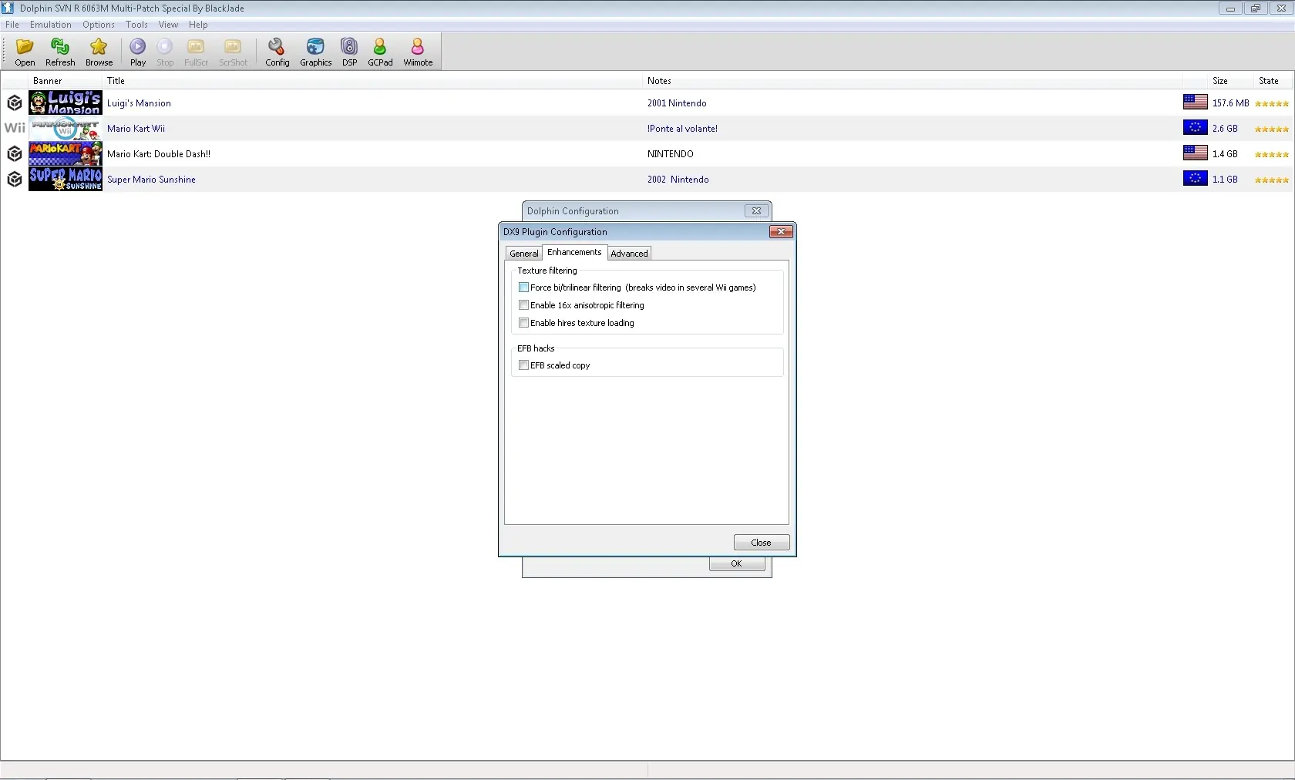The width and height of the screenshot is (1295, 780).
Task: Select the Mario Kart Wii title
Action: click(x=136, y=129)
